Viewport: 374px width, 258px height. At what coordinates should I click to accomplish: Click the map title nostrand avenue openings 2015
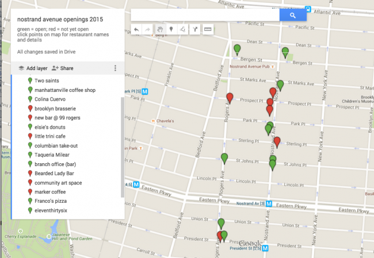point(60,20)
